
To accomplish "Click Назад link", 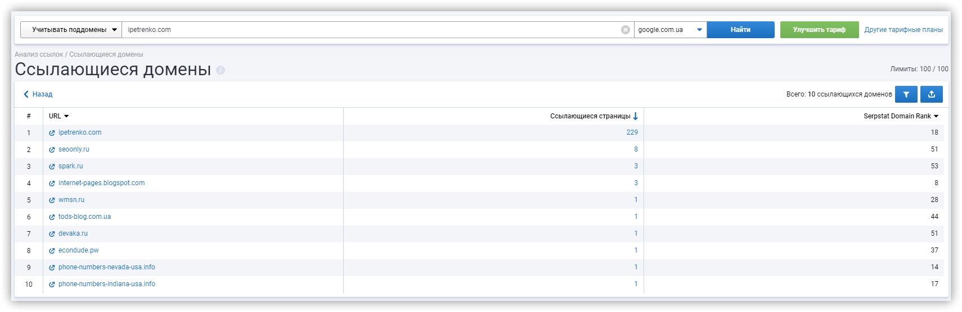I will pos(42,94).
